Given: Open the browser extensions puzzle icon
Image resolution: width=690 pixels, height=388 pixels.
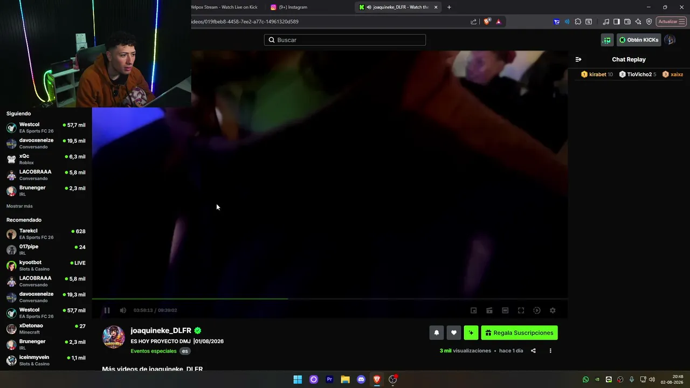Looking at the screenshot, I should [x=578, y=22].
